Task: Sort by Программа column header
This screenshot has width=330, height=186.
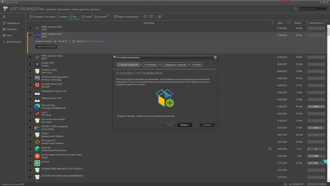Action: point(149,23)
